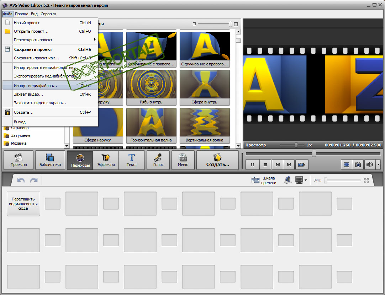Undo the last action
Screen dimensions: 385x295
click(21, 181)
